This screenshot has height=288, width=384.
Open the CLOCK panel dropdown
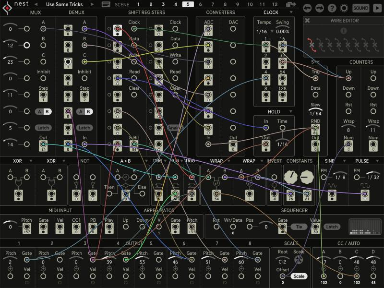(290, 12)
